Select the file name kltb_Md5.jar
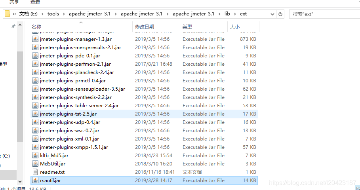Image resolution: width=360 pixels, height=190 pixels. pyautogui.click(x=54, y=155)
